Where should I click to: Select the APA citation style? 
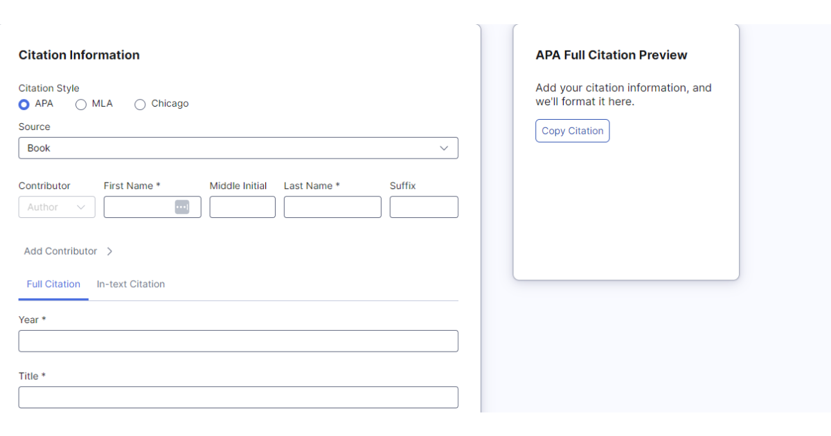pos(24,105)
